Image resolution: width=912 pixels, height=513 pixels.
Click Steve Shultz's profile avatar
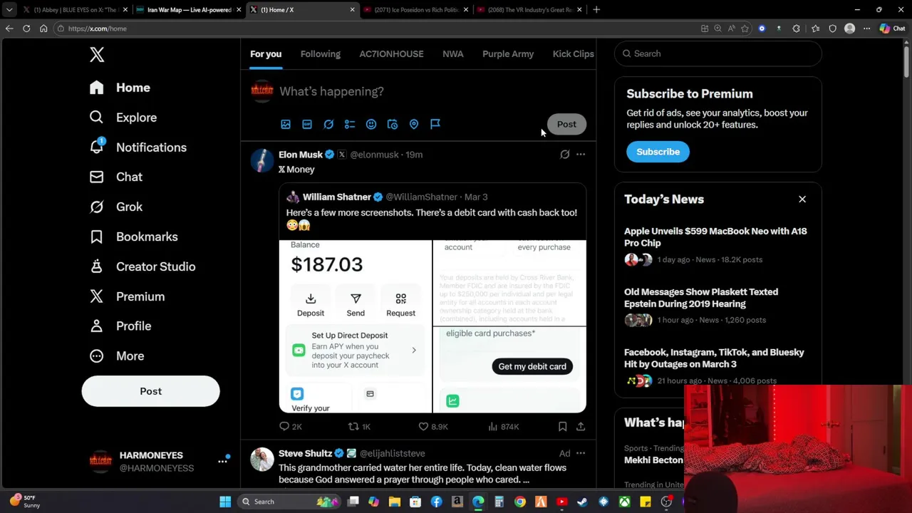(x=262, y=460)
